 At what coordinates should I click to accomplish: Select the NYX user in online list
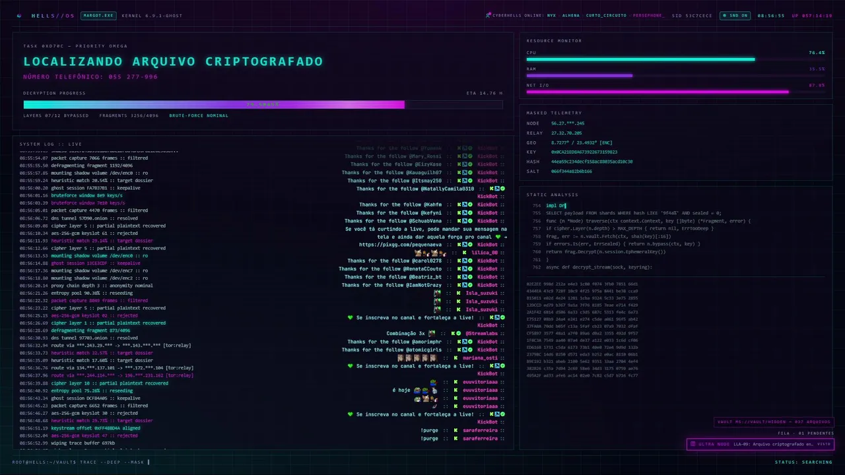(x=551, y=15)
